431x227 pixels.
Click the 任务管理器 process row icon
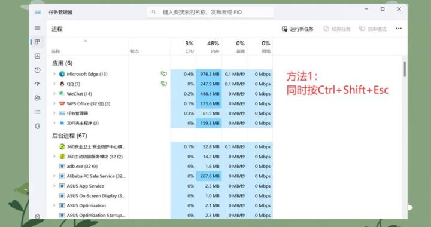[x=62, y=113]
